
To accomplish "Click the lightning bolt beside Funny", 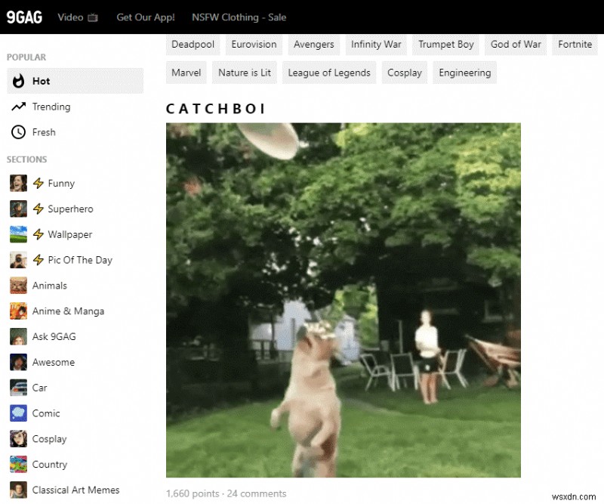I will 39,183.
